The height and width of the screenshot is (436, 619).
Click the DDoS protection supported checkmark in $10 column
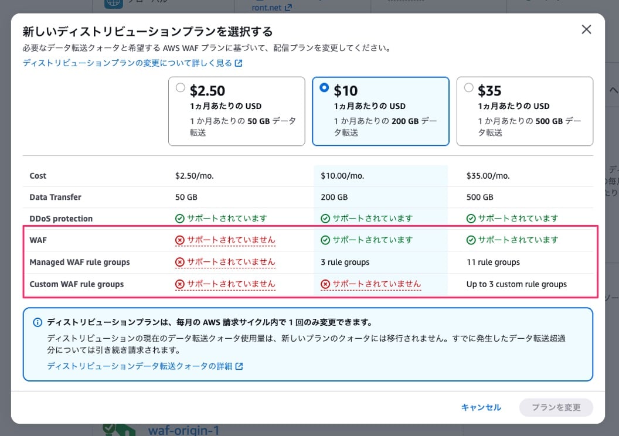point(325,219)
